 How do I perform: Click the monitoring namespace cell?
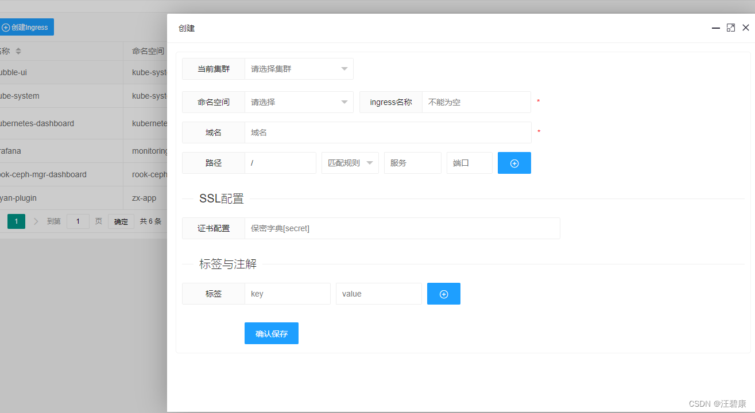pos(149,151)
